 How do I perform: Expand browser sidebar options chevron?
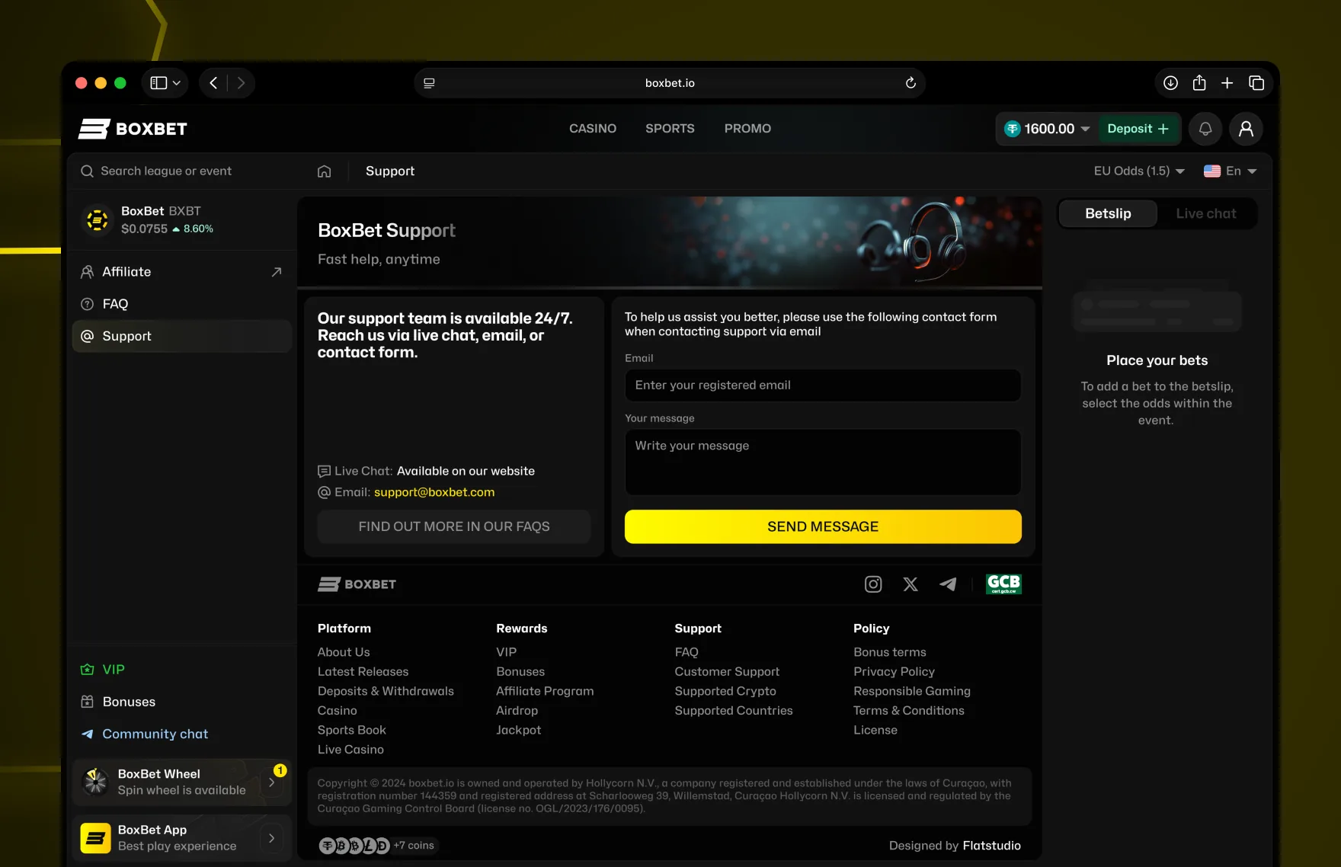tap(177, 83)
